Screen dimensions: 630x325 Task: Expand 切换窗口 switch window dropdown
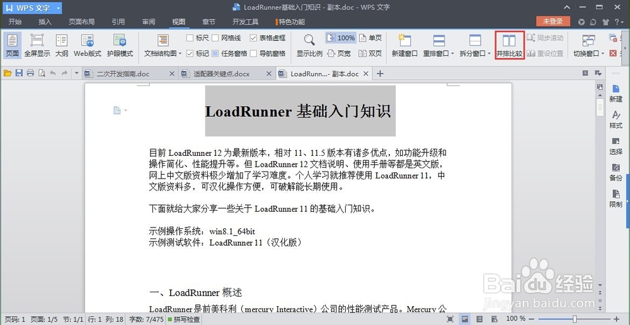(x=603, y=53)
